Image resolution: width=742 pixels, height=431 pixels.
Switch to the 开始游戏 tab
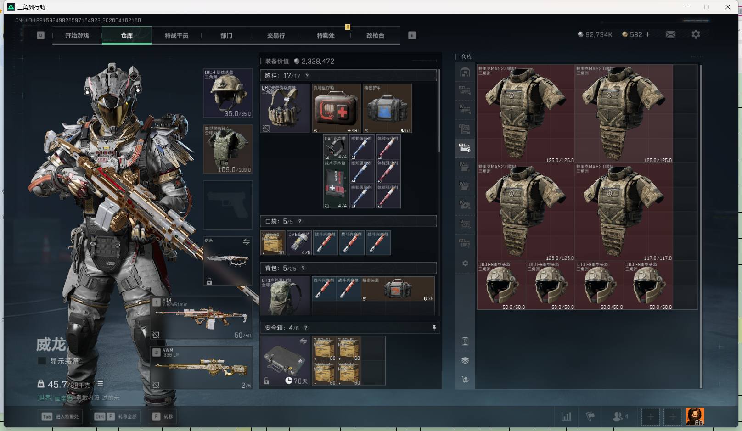pos(77,35)
